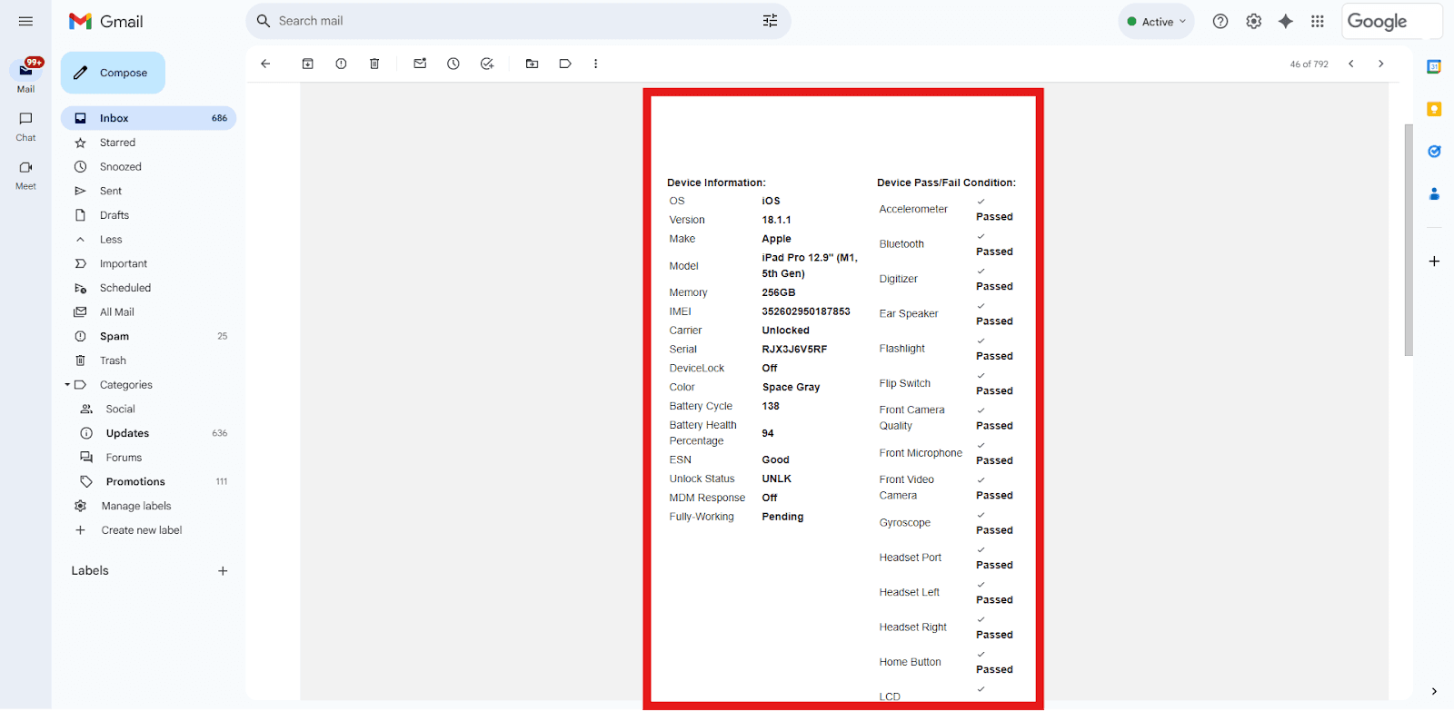Hide the side panel chevron

(x=1434, y=691)
